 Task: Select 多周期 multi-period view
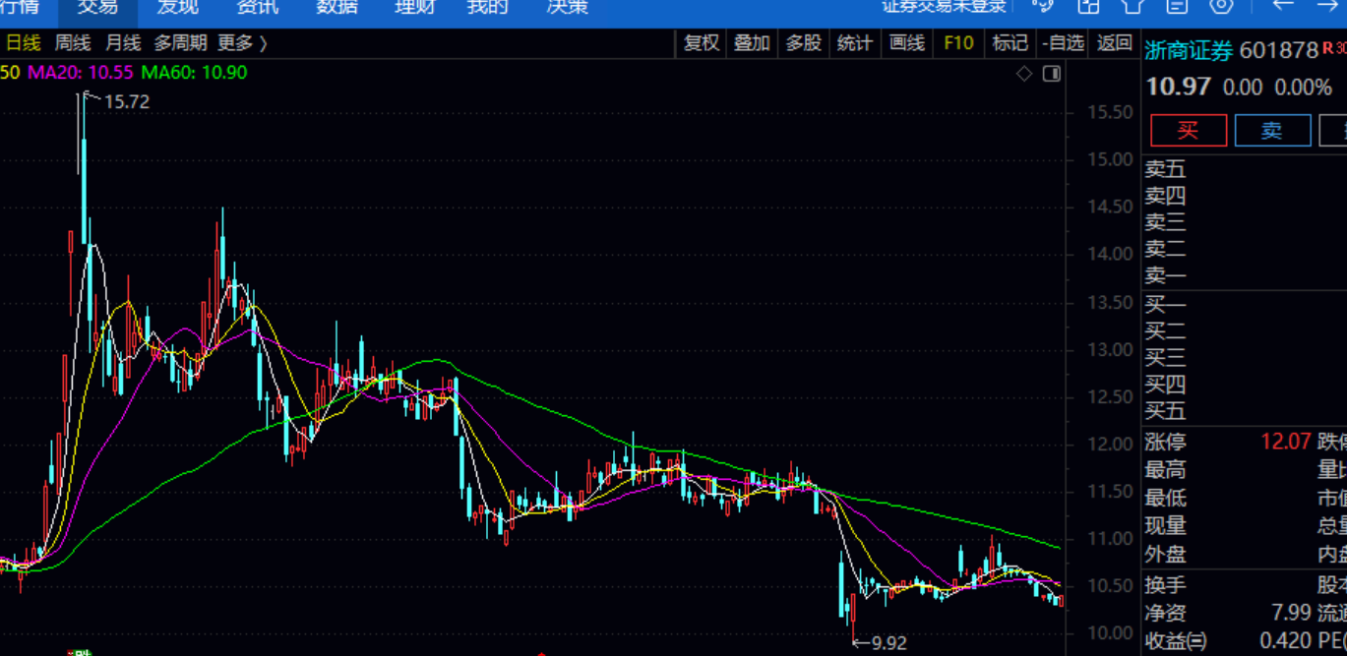coord(180,43)
